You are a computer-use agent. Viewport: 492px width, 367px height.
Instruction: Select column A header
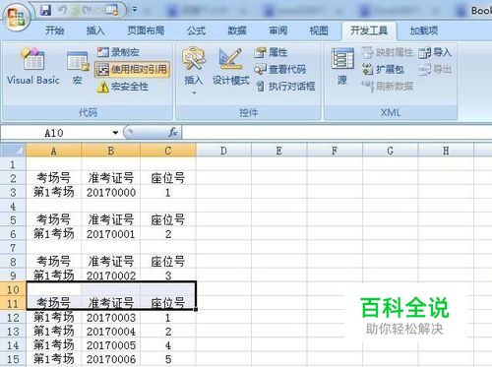(53, 151)
